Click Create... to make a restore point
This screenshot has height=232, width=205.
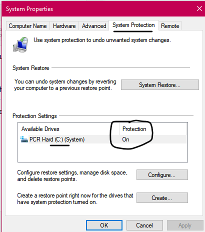[162, 198]
